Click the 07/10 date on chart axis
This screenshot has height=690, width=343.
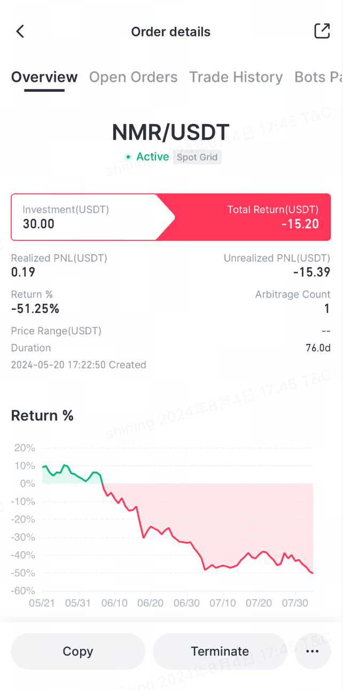coord(223,603)
